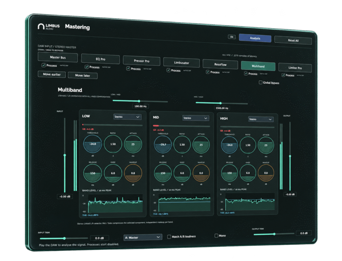Enable the Global bypass checkbox

click(x=260, y=82)
